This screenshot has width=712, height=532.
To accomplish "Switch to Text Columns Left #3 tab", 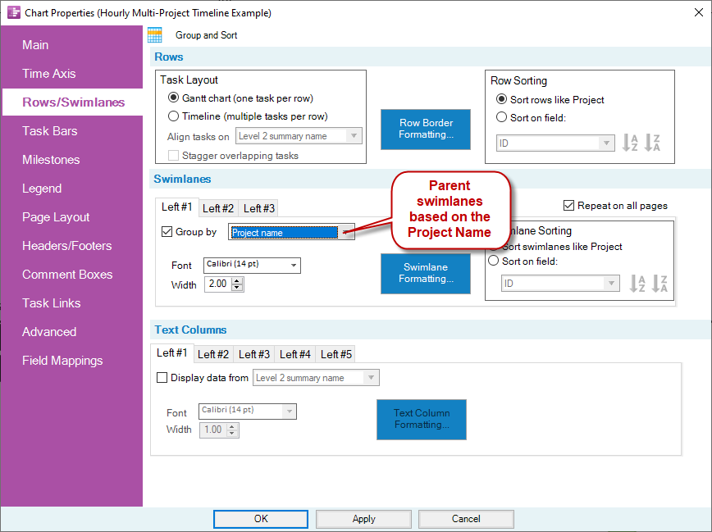I will [x=253, y=354].
